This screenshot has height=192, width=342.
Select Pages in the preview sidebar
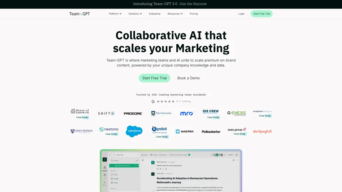pyautogui.click(x=114, y=183)
